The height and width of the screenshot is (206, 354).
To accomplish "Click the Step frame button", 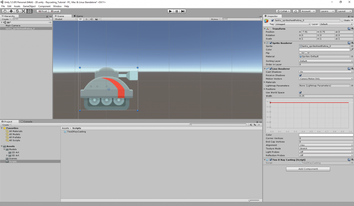I will point(183,11).
